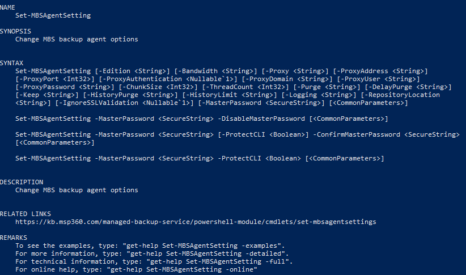Click the DESCRIPTION section heading

click(22, 182)
